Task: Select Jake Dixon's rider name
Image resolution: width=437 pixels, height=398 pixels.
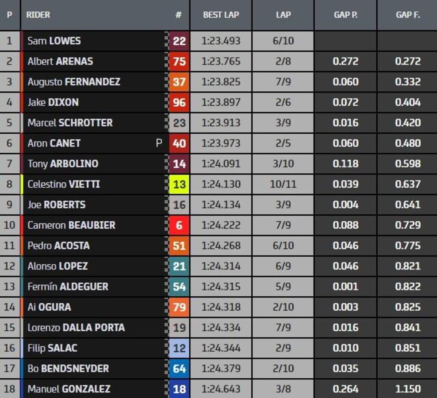Action: tap(53, 102)
